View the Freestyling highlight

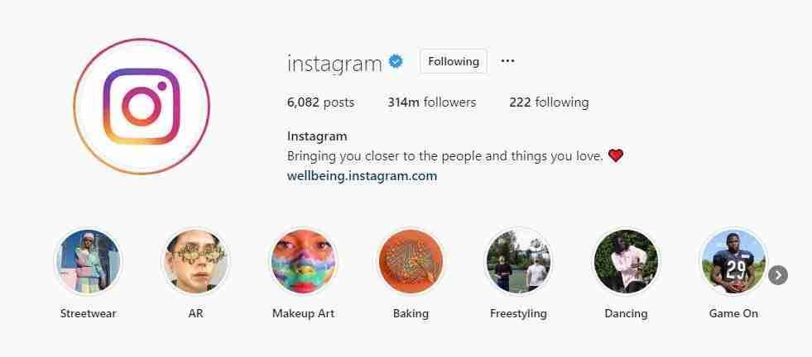click(x=518, y=262)
